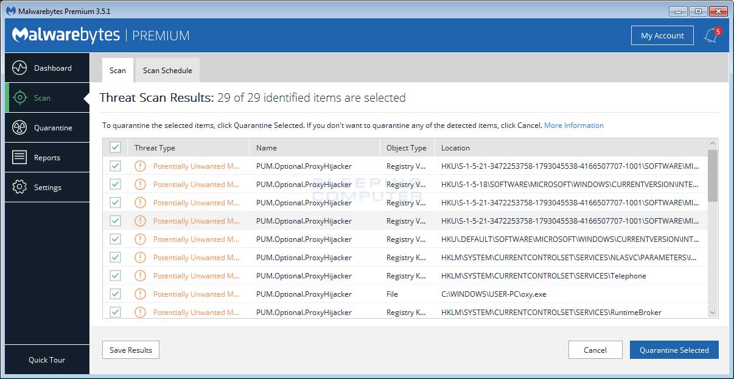Image resolution: width=734 pixels, height=379 pixels.
Task: Click the warning icon on the first threat row
Action: 140,166
